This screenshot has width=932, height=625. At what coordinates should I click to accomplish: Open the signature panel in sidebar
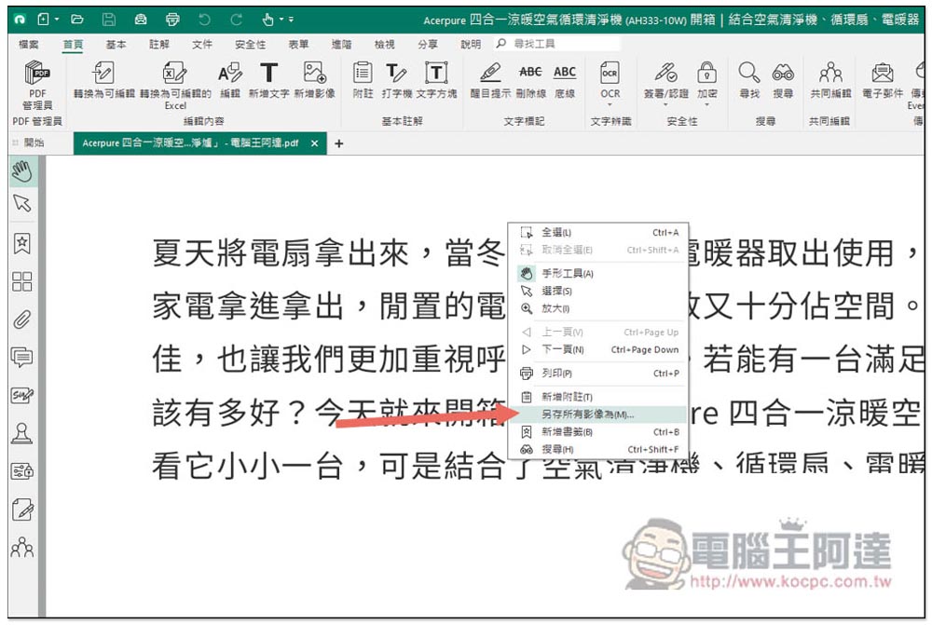22,396
